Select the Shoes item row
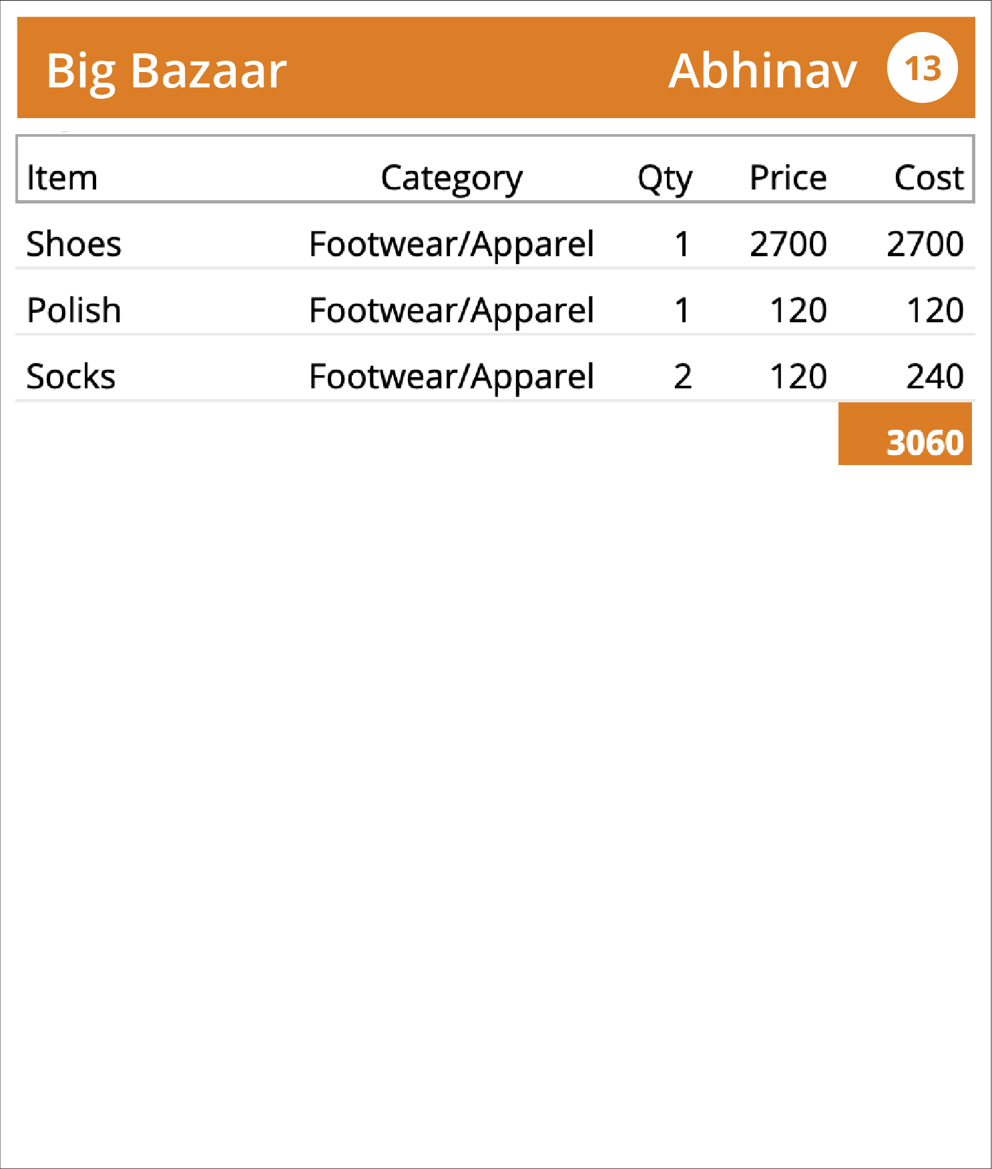The image size is (992, 1169). [x=495, y=244]
